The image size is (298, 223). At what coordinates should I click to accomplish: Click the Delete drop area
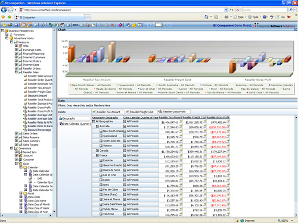[x=74, y=112]
